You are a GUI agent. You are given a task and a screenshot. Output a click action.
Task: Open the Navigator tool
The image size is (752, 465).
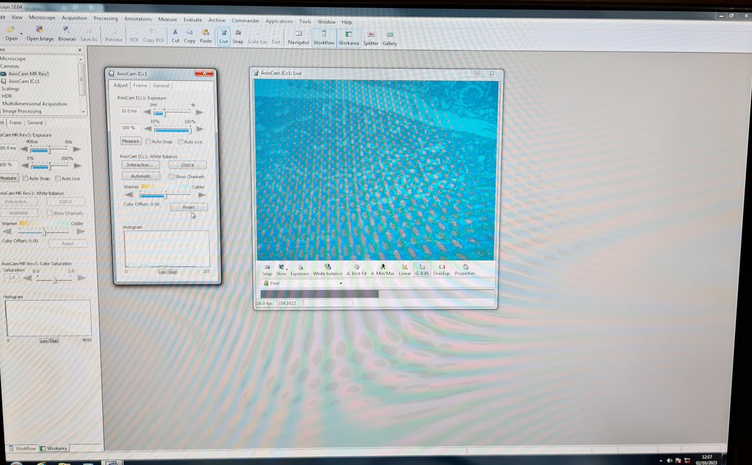click(299, 37)
